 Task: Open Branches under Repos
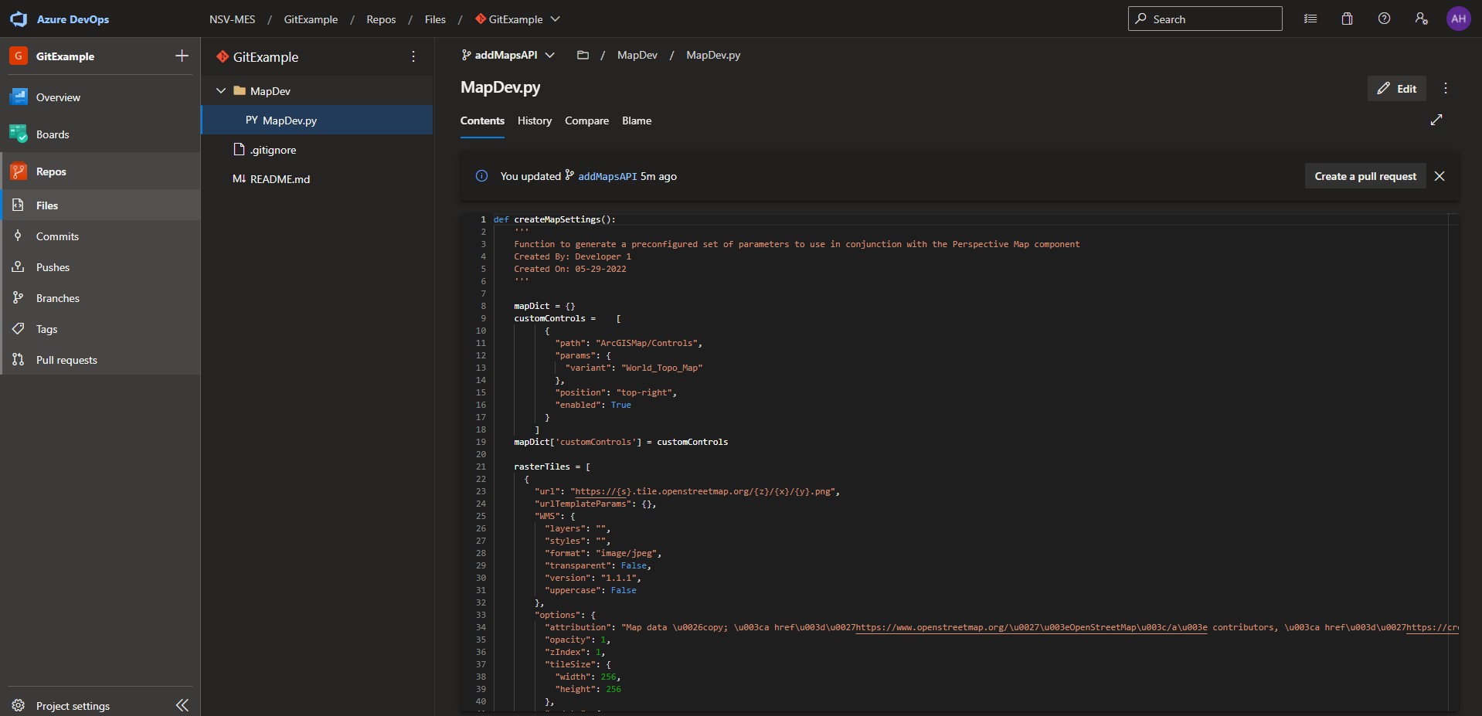tap(100, 298)
